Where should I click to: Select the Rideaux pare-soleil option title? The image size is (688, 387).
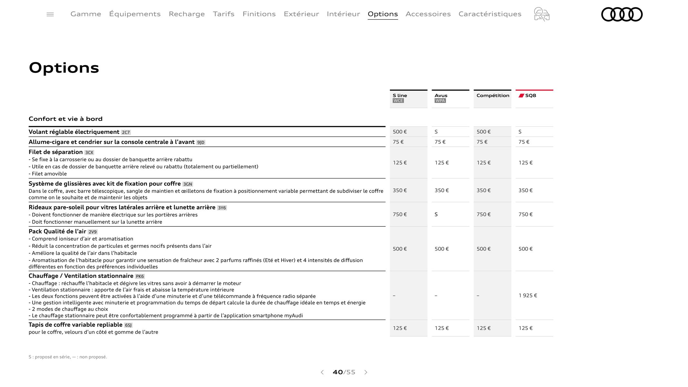[122, 207]
